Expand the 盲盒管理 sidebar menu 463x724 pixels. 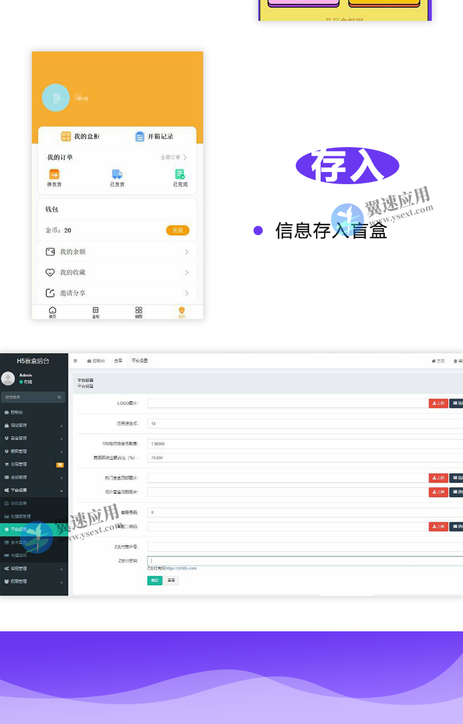[x=19, y=438]
